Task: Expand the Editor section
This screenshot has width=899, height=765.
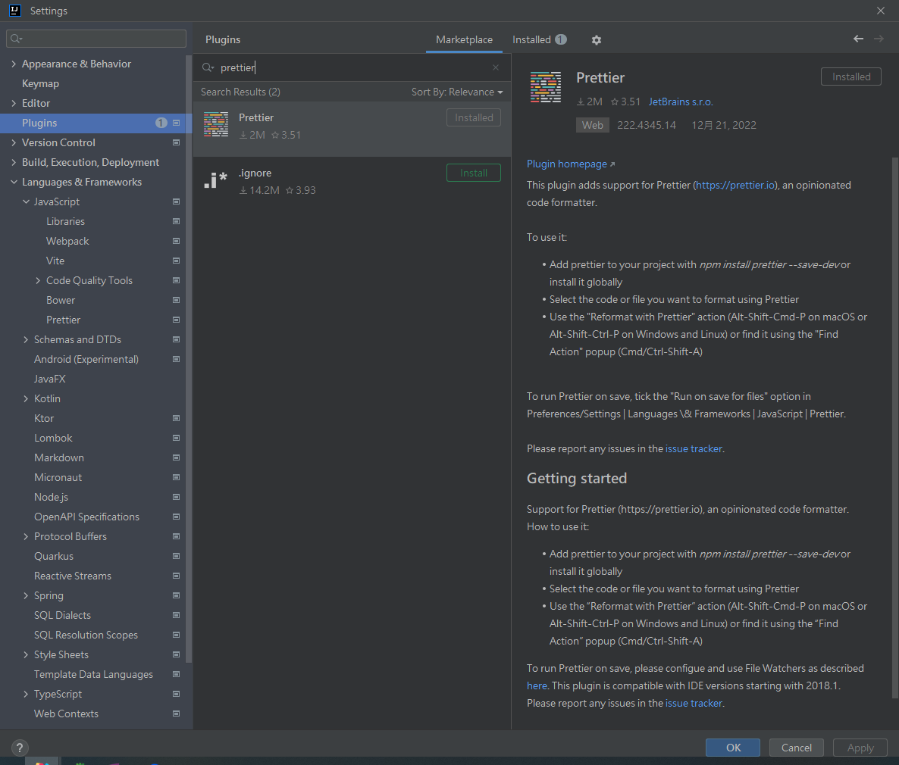Action: coord(14,104)
